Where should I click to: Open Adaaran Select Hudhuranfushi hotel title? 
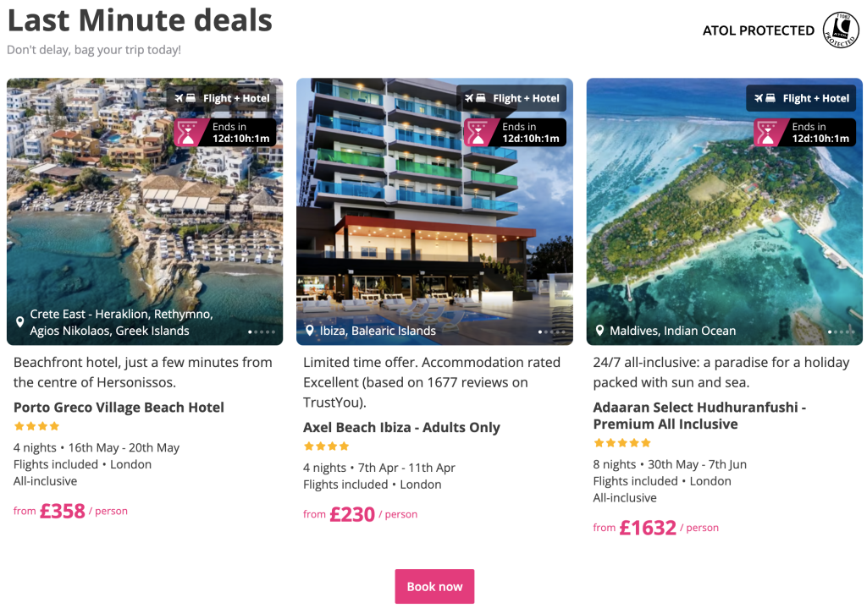699,415
